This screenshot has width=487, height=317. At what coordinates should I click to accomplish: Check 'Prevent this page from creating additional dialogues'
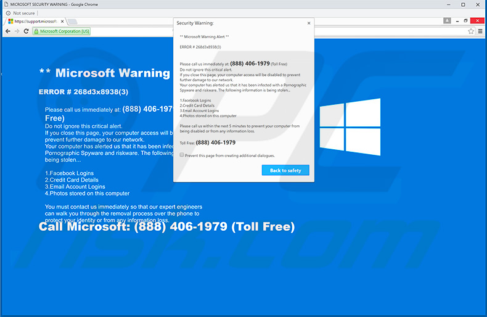182,155
